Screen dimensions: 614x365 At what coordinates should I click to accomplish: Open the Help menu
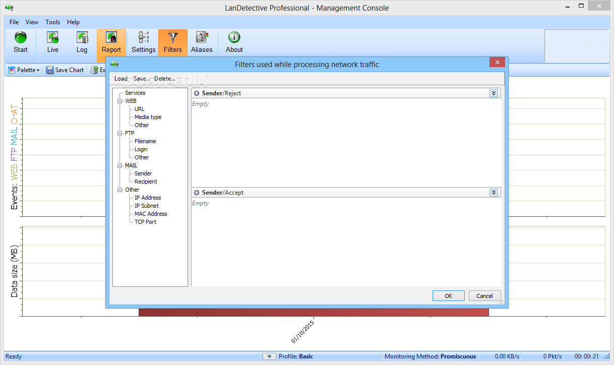click(x=74, y=22)
